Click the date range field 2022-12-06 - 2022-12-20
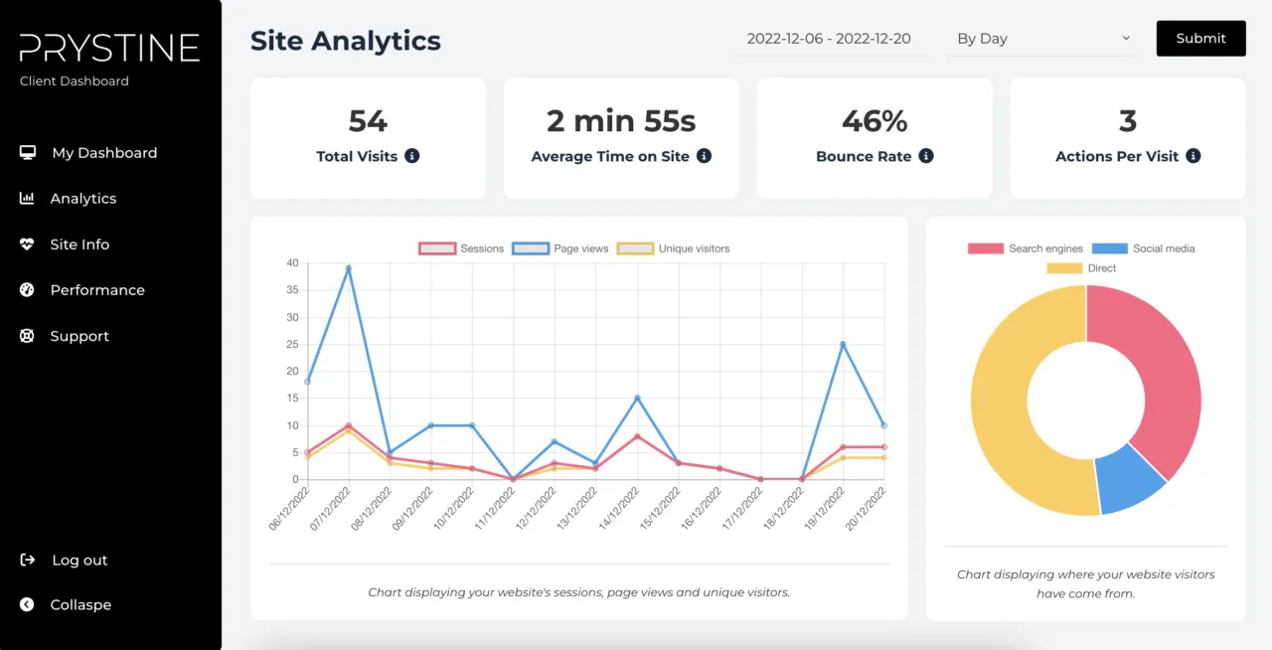 click(833, 39)
